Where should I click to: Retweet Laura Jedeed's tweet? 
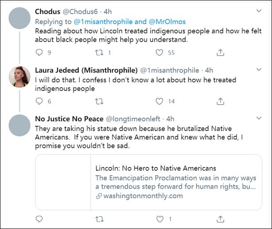tap(100, 101)
